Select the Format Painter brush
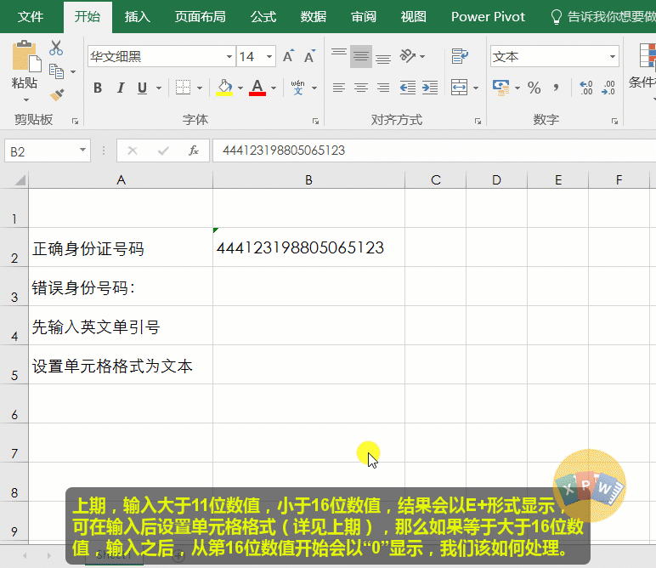This screenshot has height=568, width=656. click(57, 95)
